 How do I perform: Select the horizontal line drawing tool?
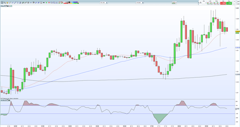31,2
